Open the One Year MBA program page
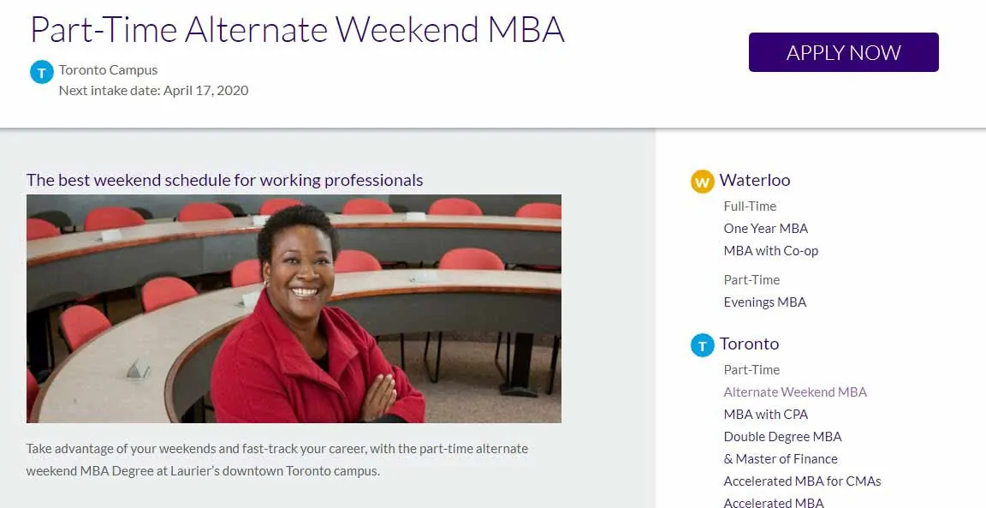This screenshot has width=986, height=508. [x=766, y=228]
